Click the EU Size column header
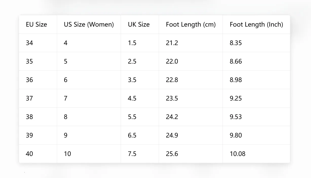Image resolution: width=311 pixels, height=178 pixels. point(38,24)
